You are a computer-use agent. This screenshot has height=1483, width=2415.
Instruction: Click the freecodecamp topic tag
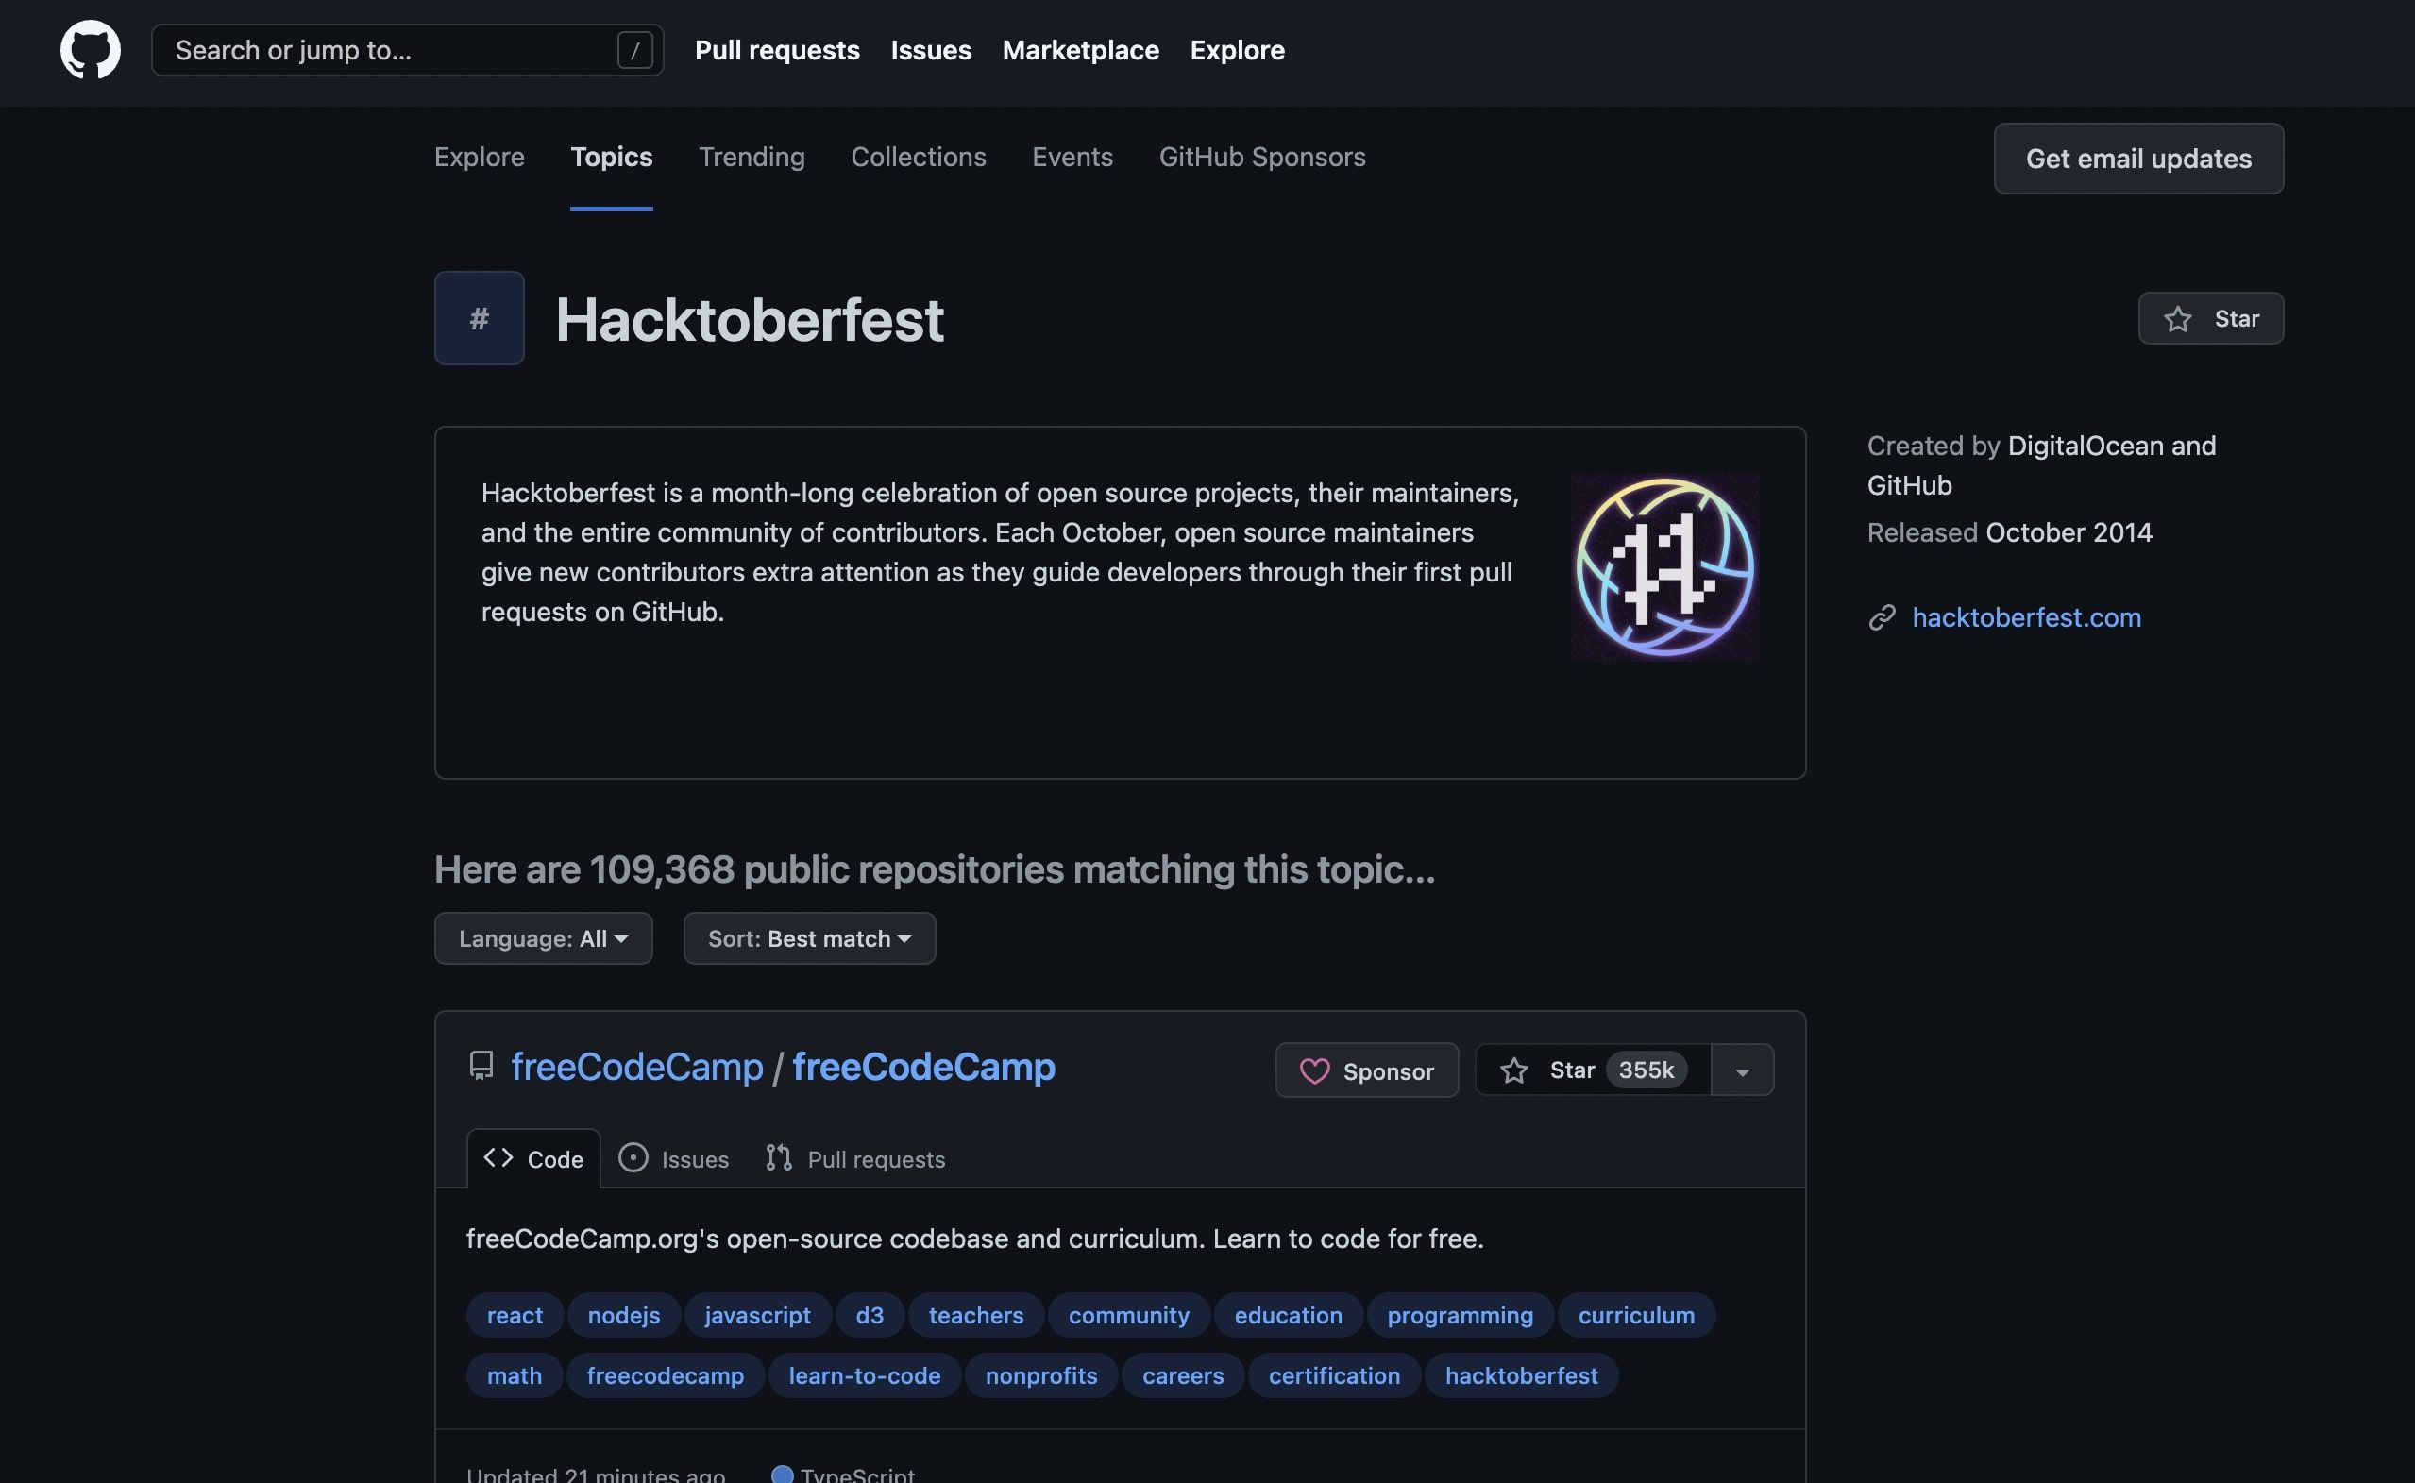[x=665, y=1376]
